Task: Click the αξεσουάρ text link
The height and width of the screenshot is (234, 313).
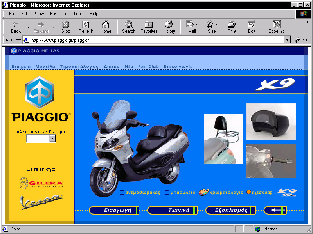Action: 262,192
